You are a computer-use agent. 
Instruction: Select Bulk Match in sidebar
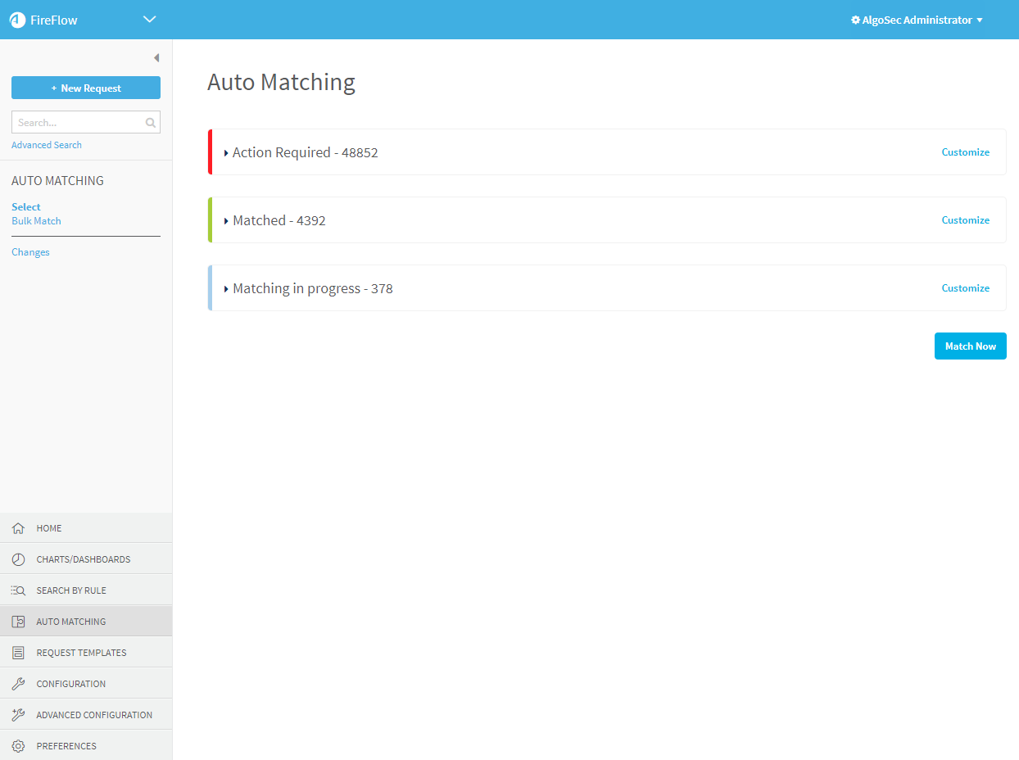click(36, 221)
